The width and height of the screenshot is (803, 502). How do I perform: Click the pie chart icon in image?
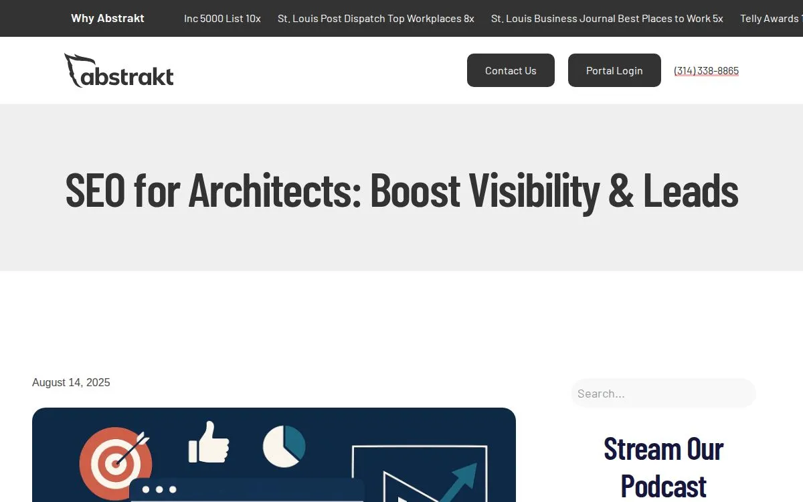284,446
